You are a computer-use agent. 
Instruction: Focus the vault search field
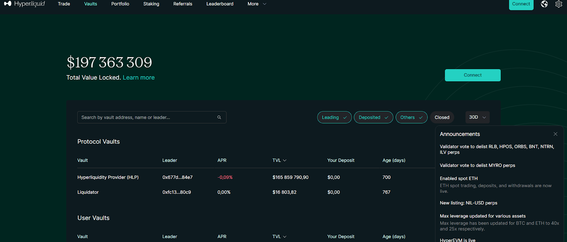coord(152,117)
